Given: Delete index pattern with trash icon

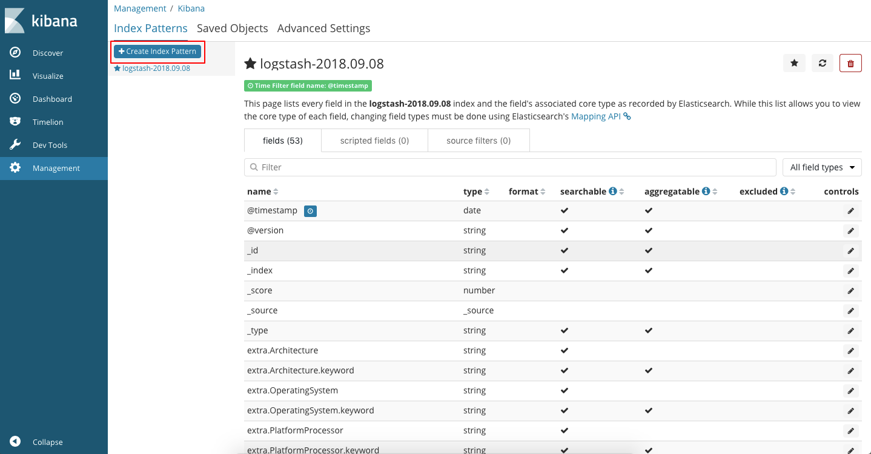Looking at the screenshot, I should click(x=850, y=63).
